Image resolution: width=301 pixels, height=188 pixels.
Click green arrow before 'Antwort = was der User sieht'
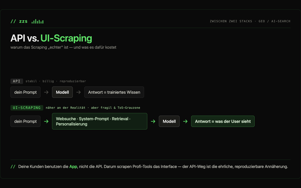click(185, 121)
